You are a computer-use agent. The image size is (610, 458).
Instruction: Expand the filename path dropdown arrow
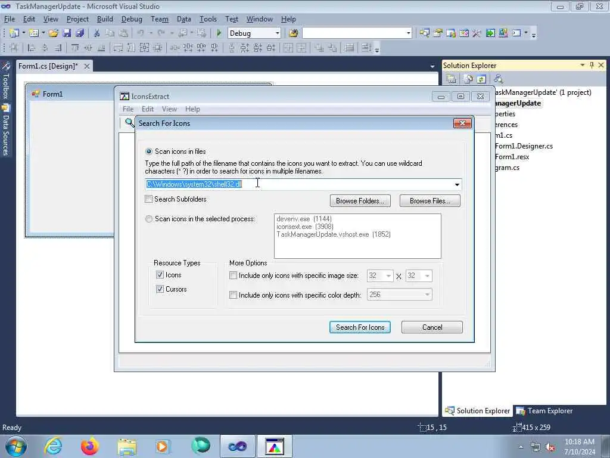457,184
